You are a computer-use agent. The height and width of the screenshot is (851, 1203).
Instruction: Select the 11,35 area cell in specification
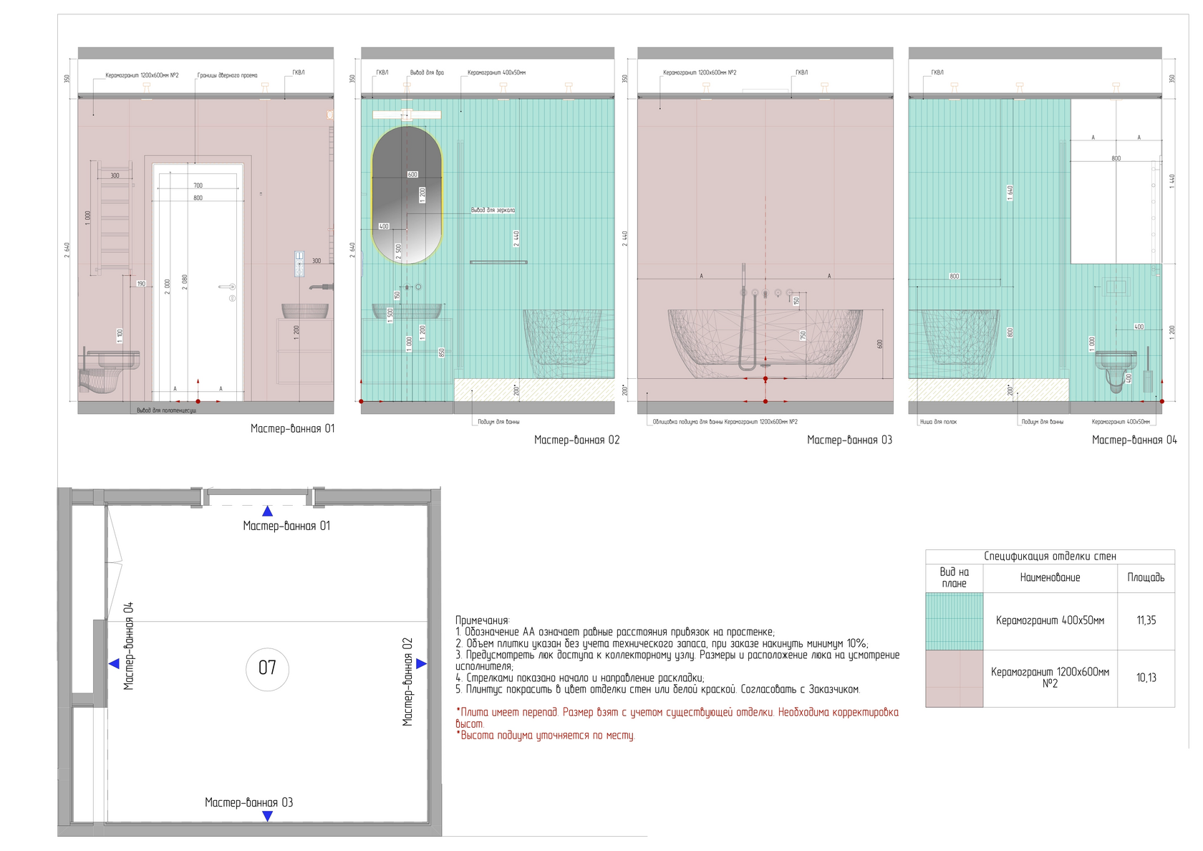1146,621
